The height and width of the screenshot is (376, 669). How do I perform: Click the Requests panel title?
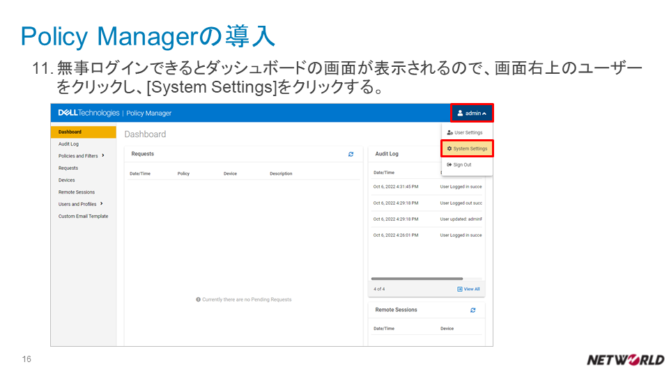click(142, 154)
